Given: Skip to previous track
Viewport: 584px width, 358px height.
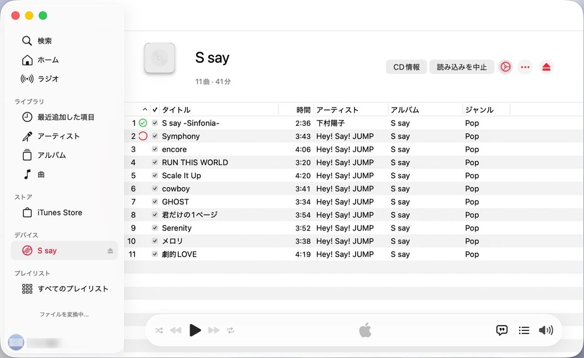Looking at the screenshot, I should [x=175, y=330].
